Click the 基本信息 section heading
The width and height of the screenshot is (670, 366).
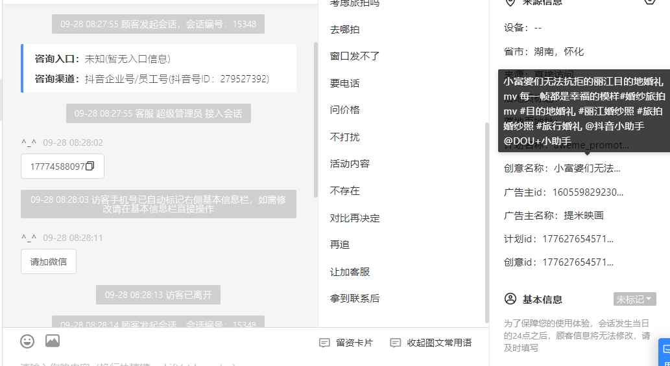[542, 299]
